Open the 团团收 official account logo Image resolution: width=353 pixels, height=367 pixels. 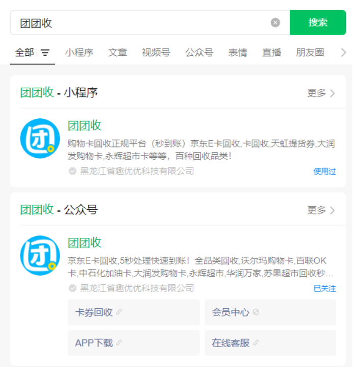tap(40, 255)
